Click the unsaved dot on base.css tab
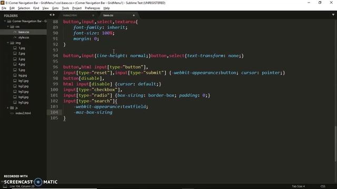This screenshot has height=189, width=337. (134, 15)
